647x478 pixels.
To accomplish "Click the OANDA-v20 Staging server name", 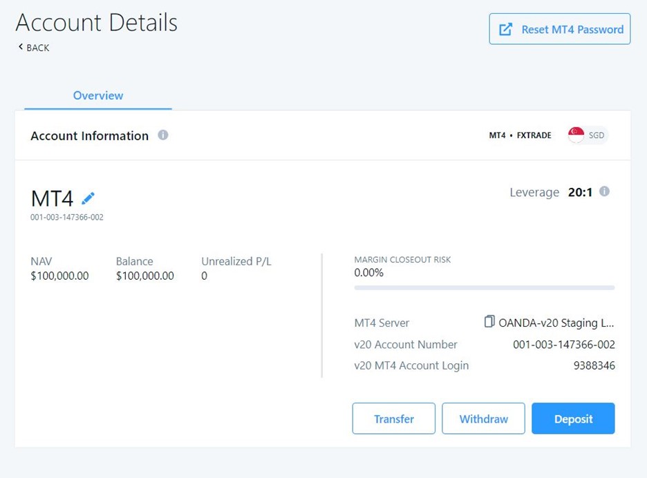I will point(556,323).
